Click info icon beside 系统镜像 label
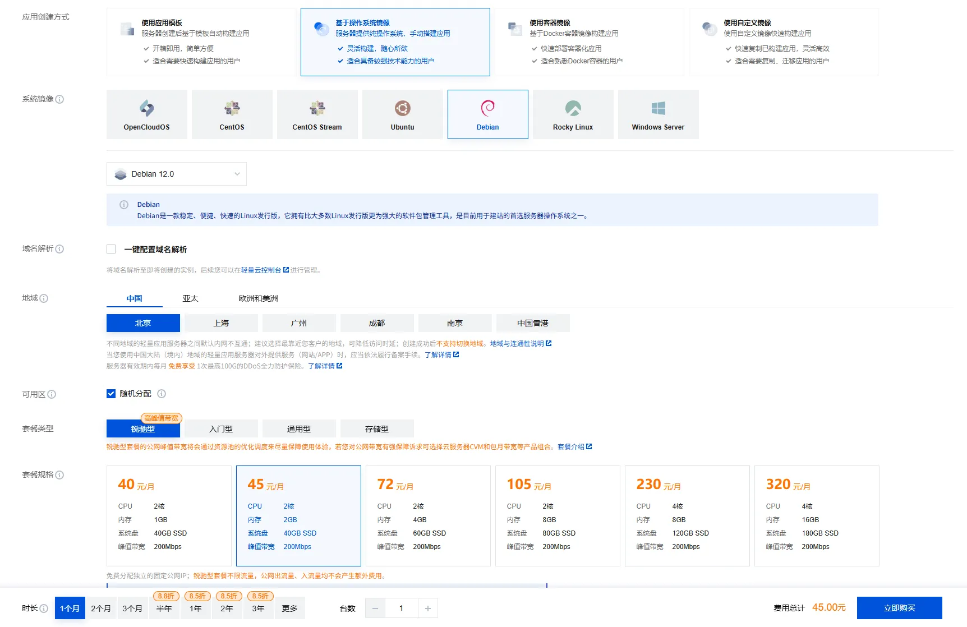 [x=59, y=99]
